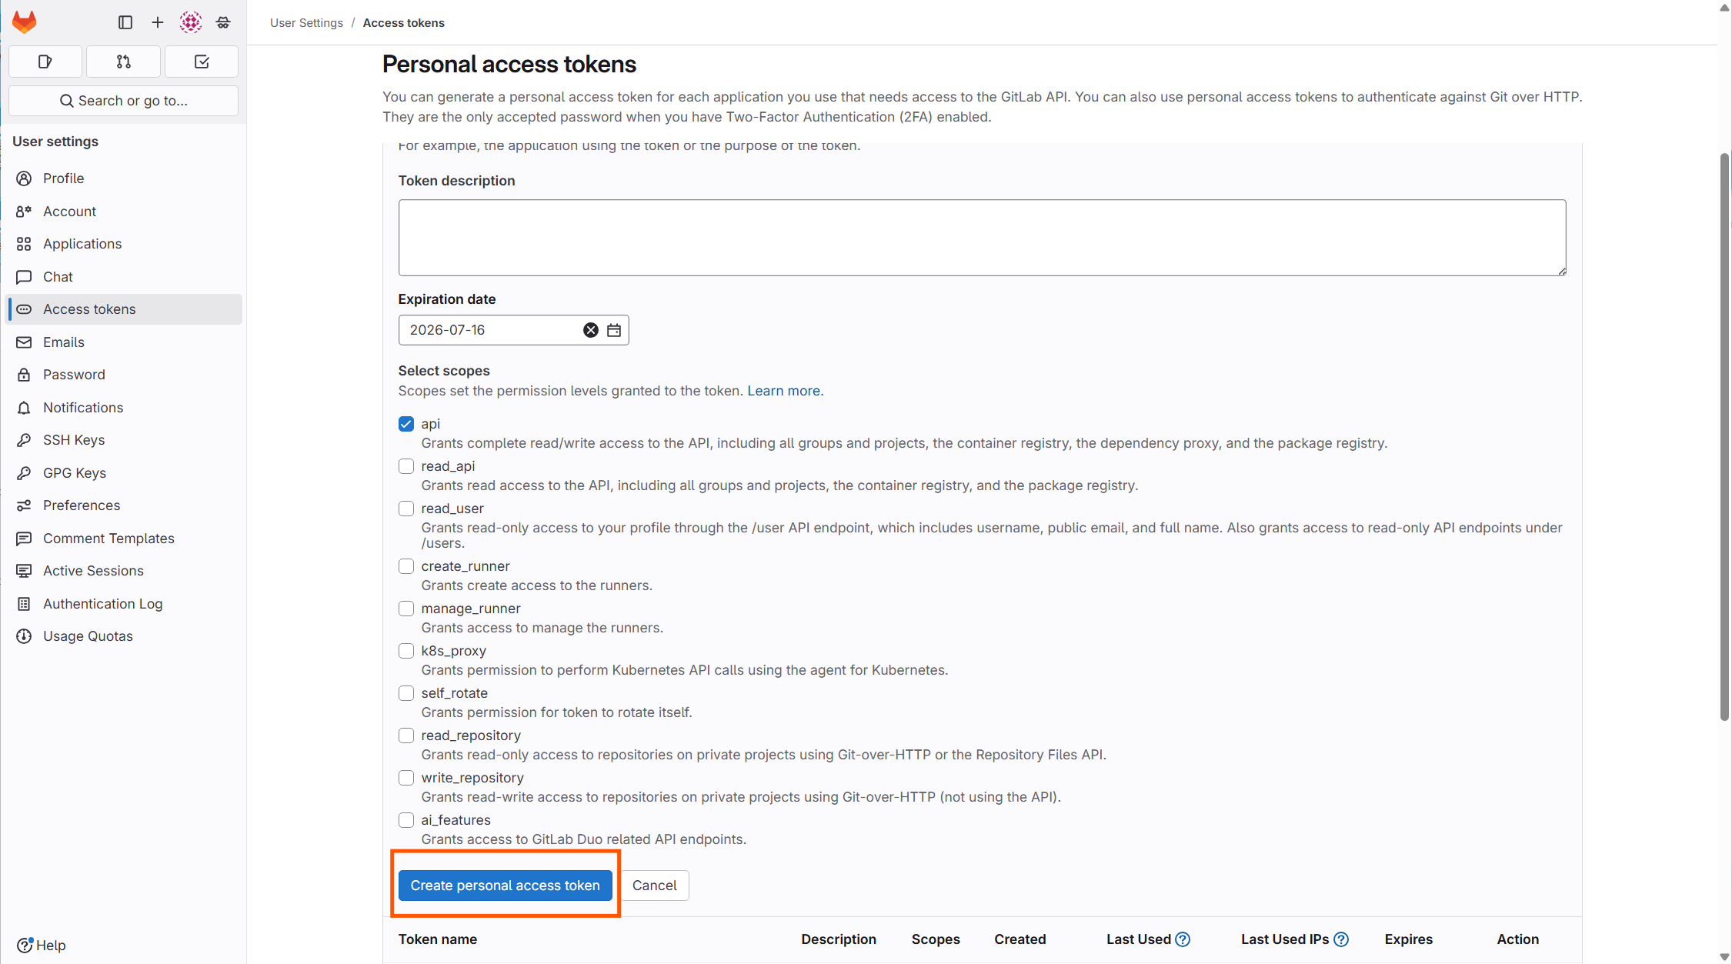Viewport: 1732px width, 964px height.
Task: Uncheck the api scope checkbox
Action: point(406,424)
